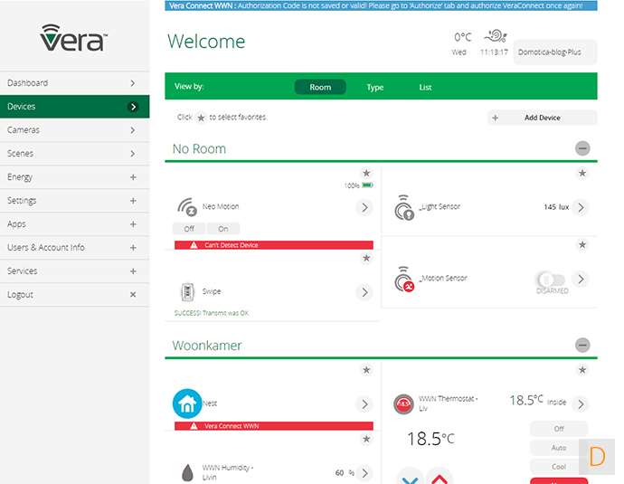The width and height of the screenshot is (624, 484).
Task: Collapse the Woonkamer room section
Action: pyautogui.click(x=582, y=346)
